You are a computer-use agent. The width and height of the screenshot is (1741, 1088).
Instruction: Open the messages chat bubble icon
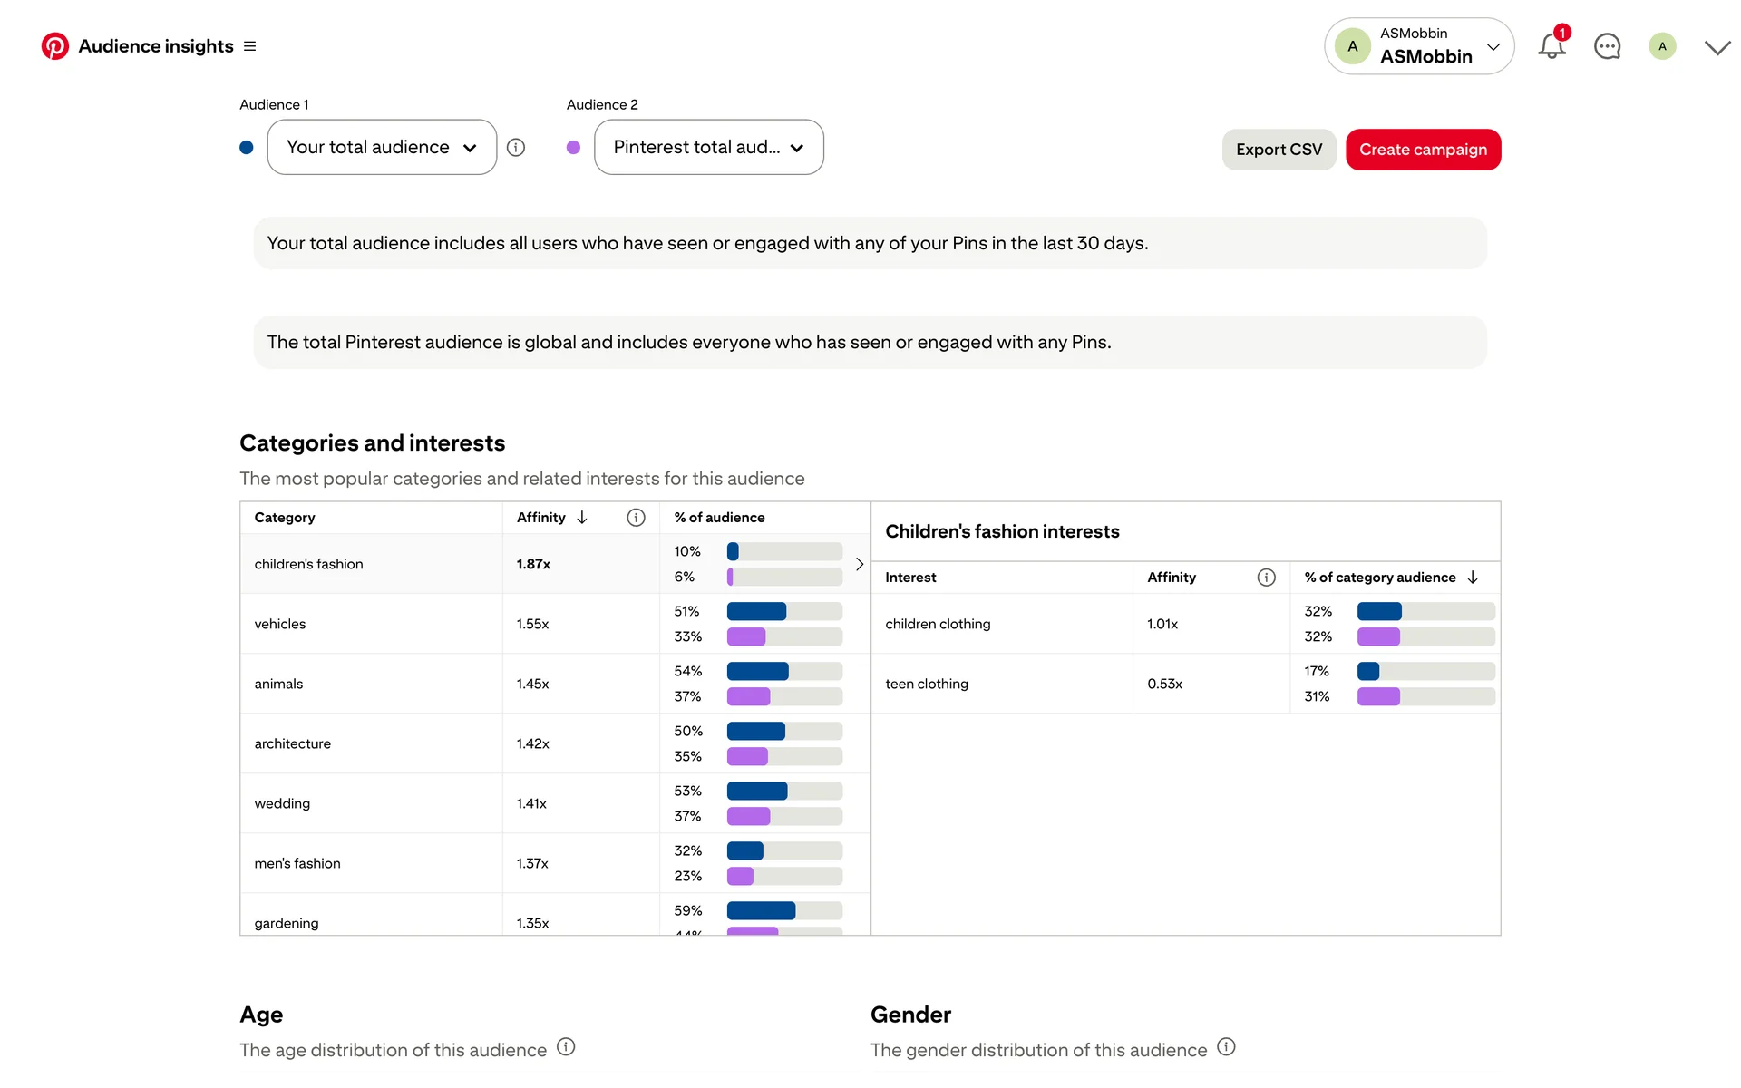click(1607, 46)
